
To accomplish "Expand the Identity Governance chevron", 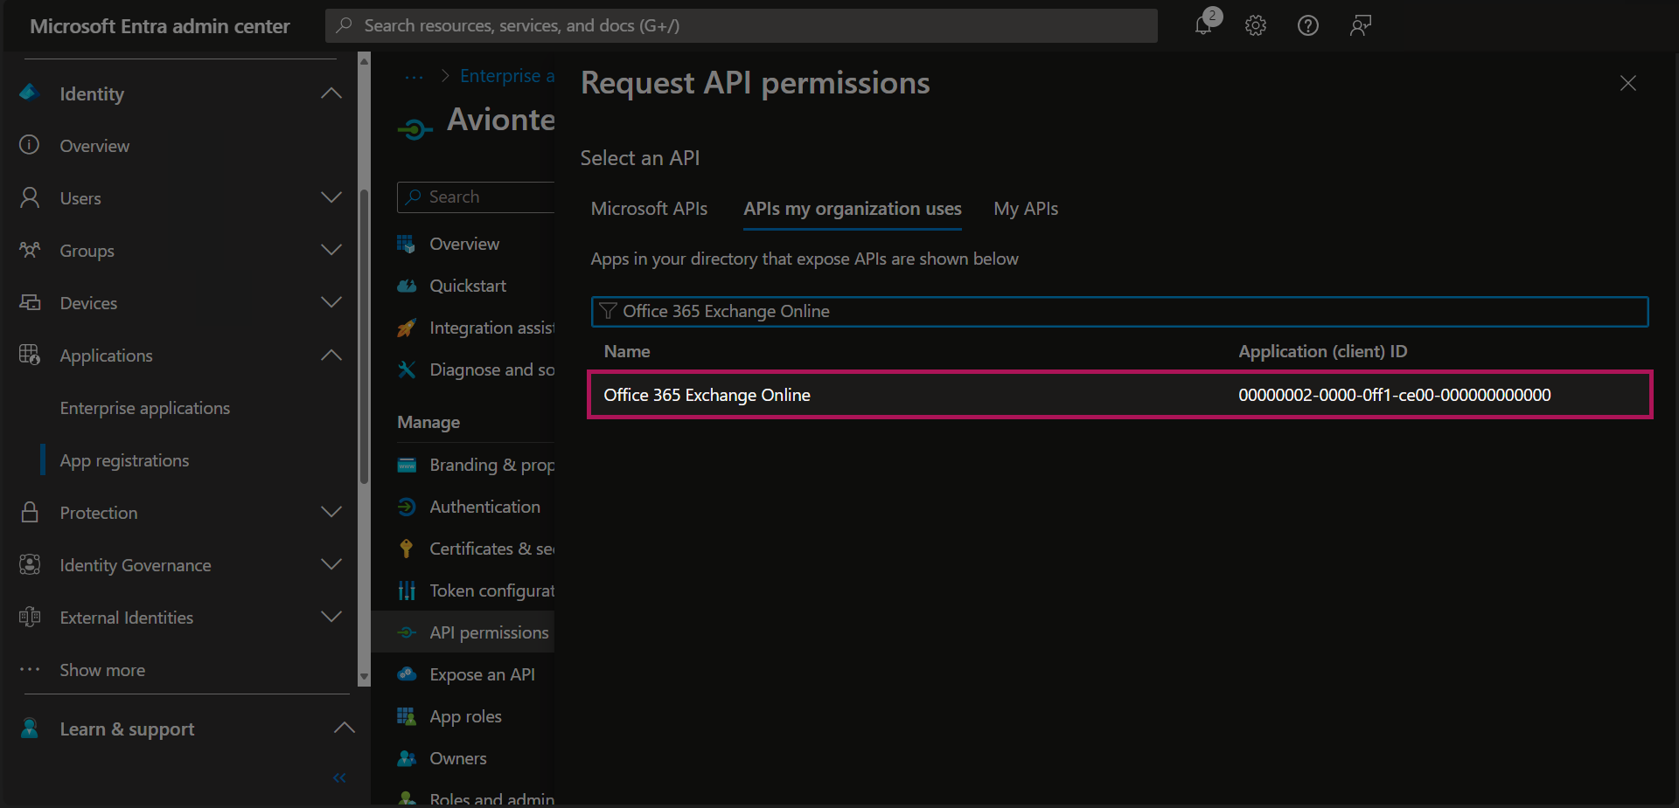I will (x=331, y=564).
